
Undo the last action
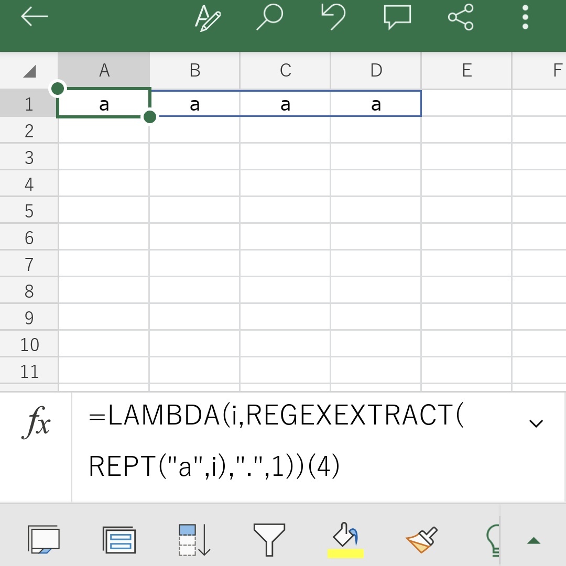[333, 17]
